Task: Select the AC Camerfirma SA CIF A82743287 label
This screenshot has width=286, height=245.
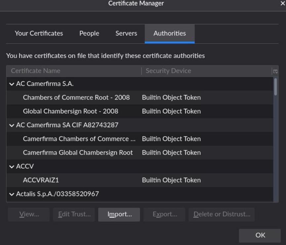Action: click(x=67, y=125)
